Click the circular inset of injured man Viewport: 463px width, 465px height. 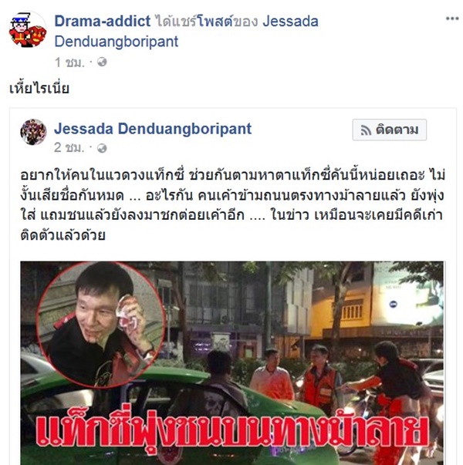(x=100, y=325)
